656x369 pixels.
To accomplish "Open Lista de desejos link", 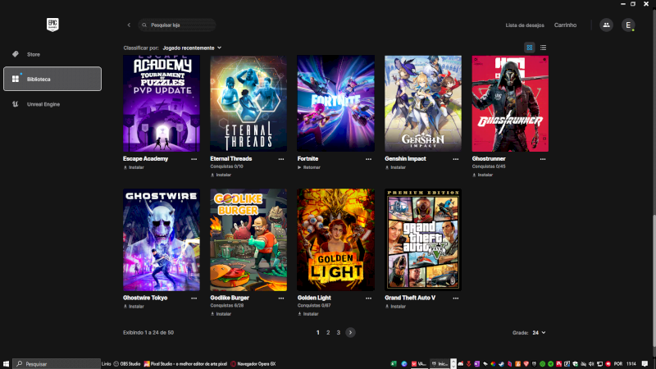I will [x=524, y=25].
